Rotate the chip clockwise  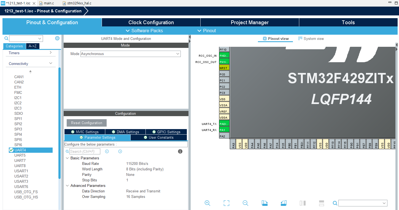click(x=265, y=203)
